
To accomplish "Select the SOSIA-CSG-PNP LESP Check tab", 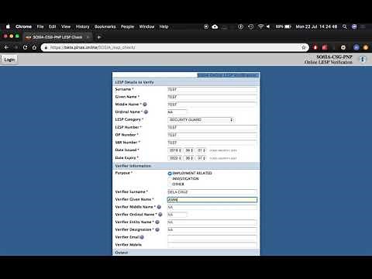I will (x=57, y=37).
